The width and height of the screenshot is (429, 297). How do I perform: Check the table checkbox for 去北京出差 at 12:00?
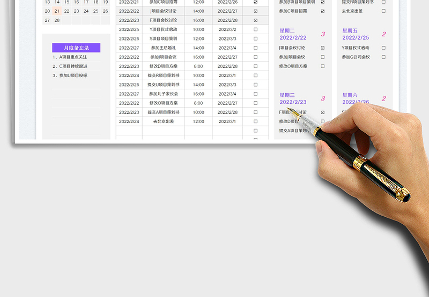coord(256,121)
